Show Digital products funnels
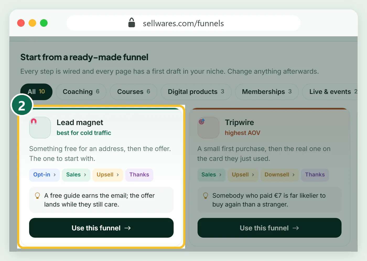 click(196, 92)
